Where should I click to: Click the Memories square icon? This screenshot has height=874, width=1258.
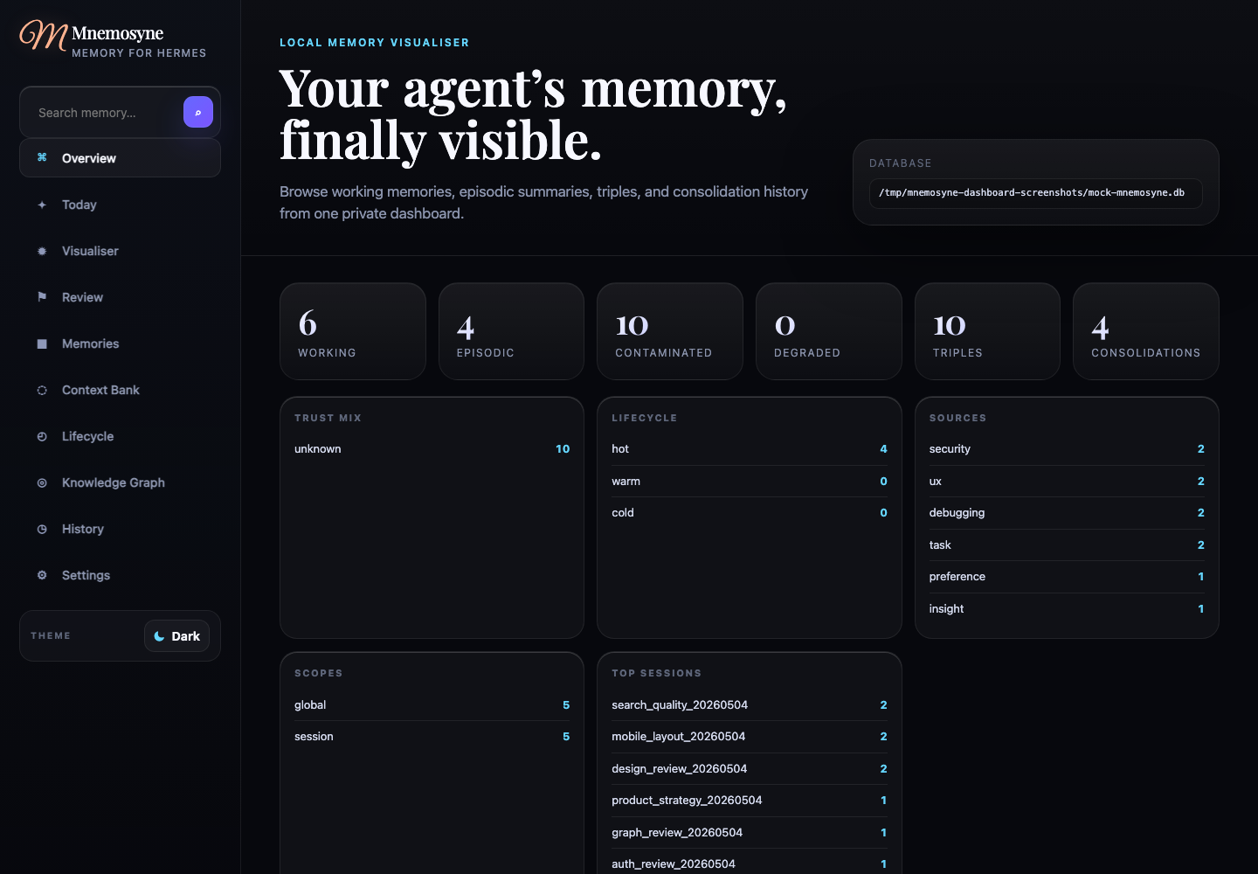(42, 343)
